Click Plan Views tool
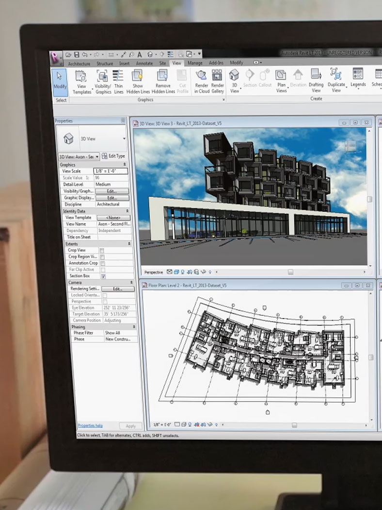The image size is (382, 510). (281, 81)
